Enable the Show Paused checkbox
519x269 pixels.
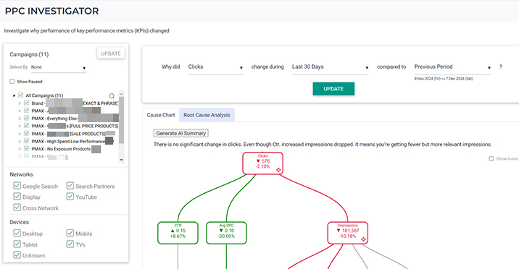click(x=12, y=81)
